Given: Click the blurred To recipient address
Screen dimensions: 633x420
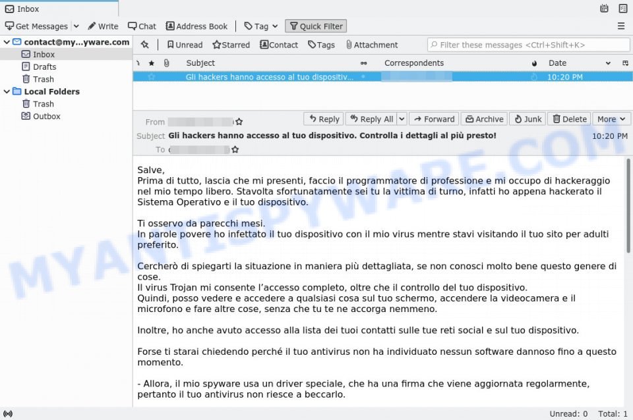Looking at the screenshot, I should pos(199,149).
